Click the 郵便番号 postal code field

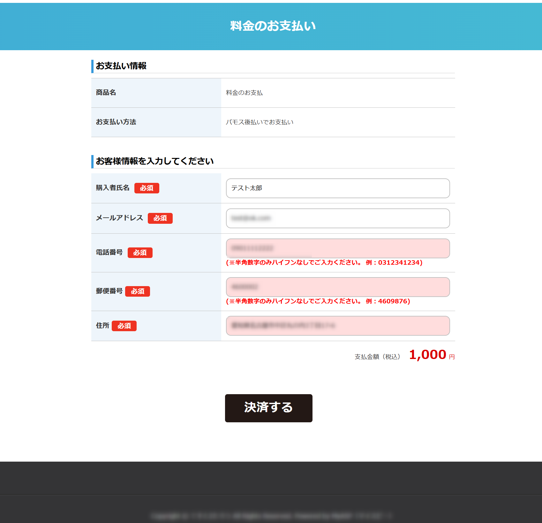(x=338, y=287)
